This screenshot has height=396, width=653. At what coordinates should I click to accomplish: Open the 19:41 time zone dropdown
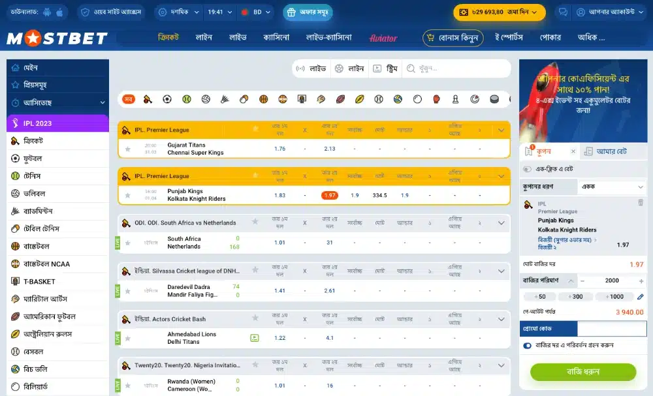point(220,12)
